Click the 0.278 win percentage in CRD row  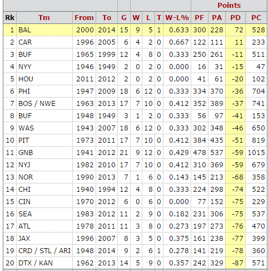179,251
